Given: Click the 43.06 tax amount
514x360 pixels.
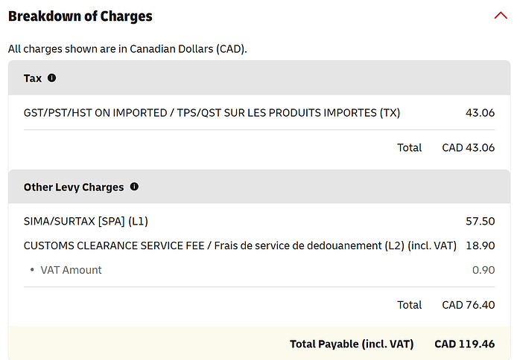Looking at the screenshot, I should [480, 112].
